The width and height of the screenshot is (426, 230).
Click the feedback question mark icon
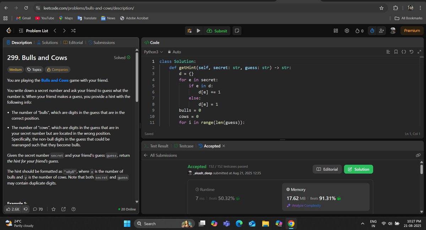(73, 209)
